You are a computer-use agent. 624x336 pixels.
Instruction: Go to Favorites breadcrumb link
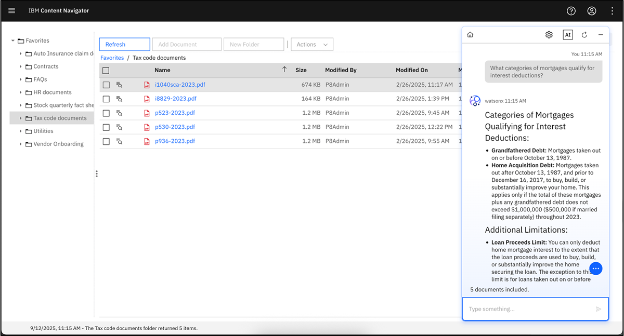(x=112, y=58)
